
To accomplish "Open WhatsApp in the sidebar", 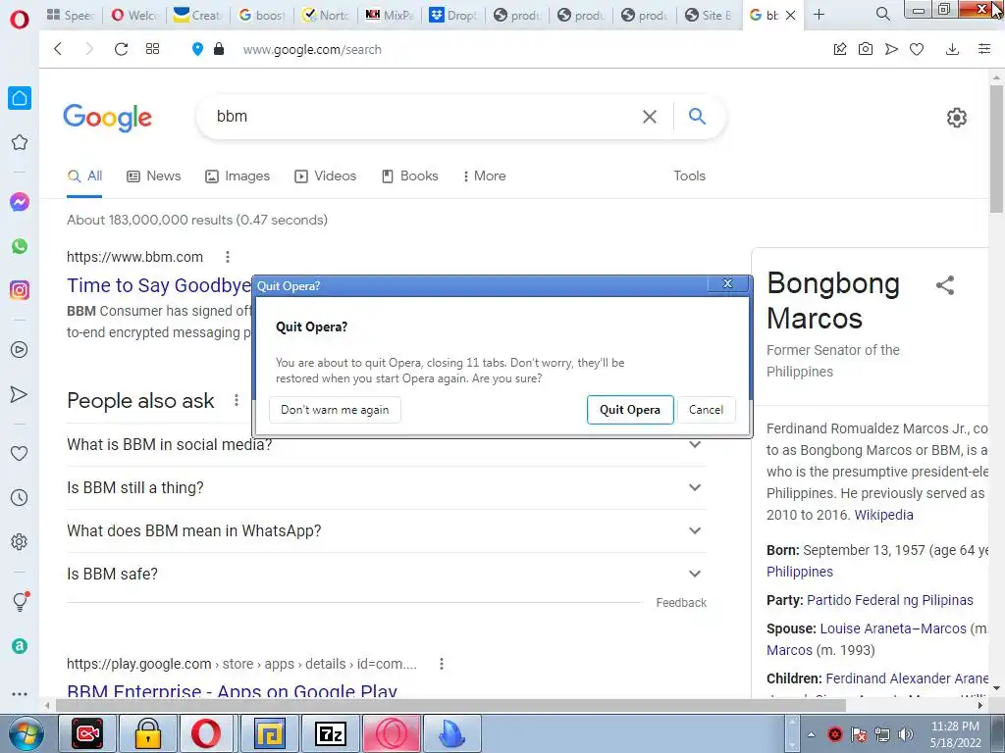I will tap(20, 246).
